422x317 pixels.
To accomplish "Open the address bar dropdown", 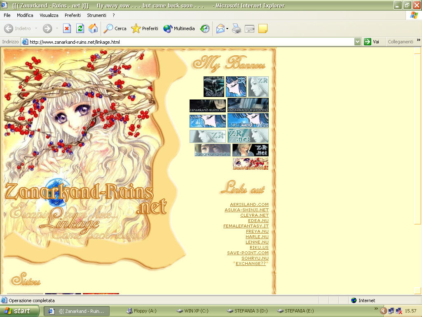I will click(357, 42).
